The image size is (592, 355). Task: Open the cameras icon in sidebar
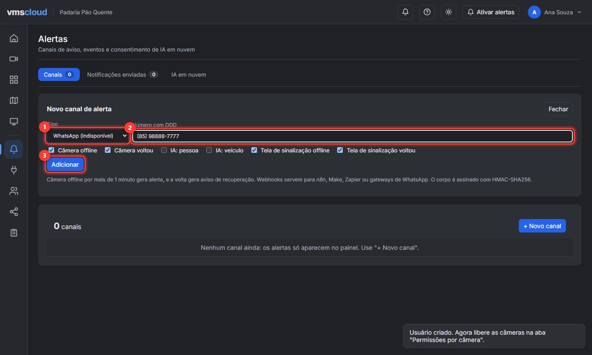[x=14, y=59]
